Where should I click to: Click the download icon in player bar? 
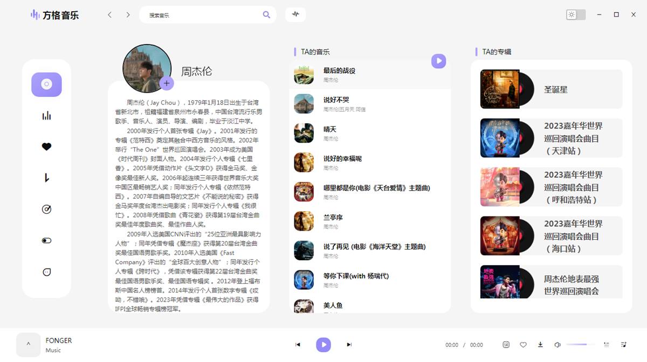540,345
